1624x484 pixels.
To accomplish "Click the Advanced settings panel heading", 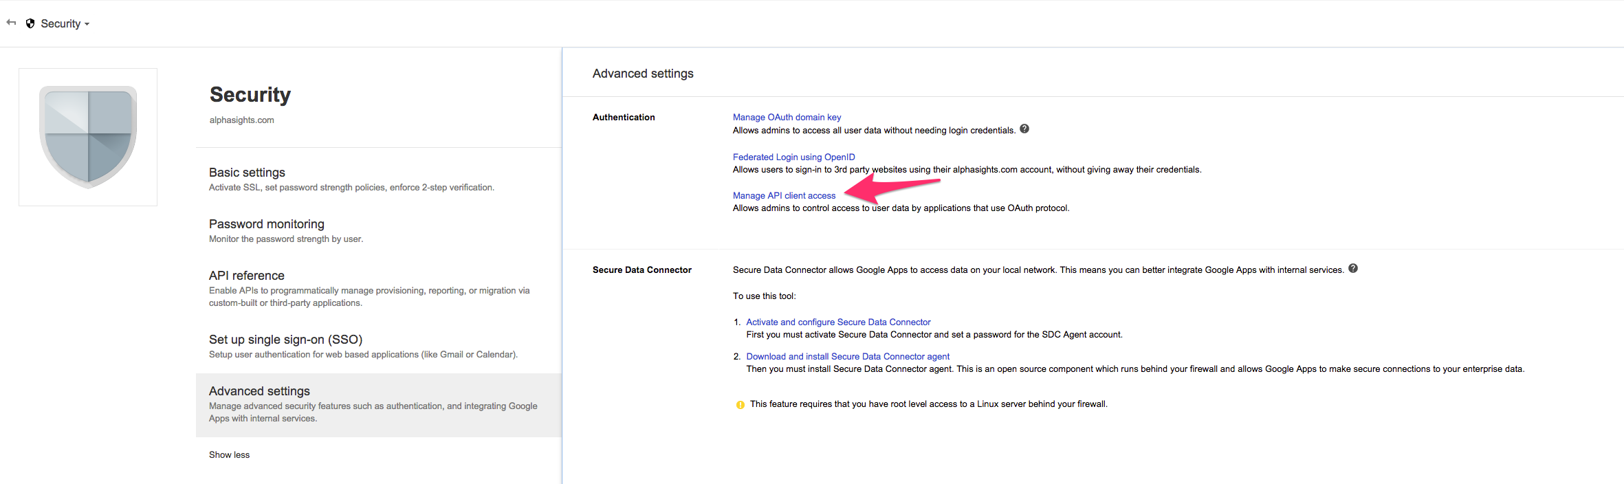I will (643, 74).
